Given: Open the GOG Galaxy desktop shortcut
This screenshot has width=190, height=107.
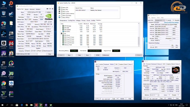Looking at the screenshot, I should pos(4,74).
